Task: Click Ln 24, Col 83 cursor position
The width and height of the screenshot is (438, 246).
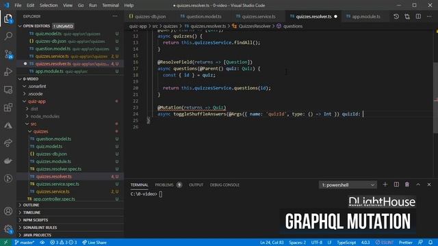Action: coord(272,243)
